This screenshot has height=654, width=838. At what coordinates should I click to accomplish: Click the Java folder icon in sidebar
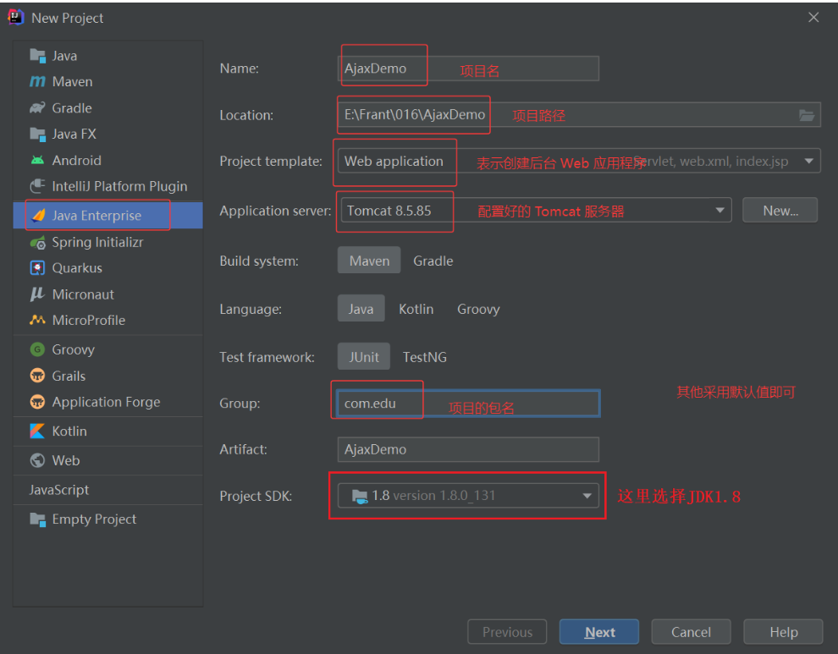[37, 56]
